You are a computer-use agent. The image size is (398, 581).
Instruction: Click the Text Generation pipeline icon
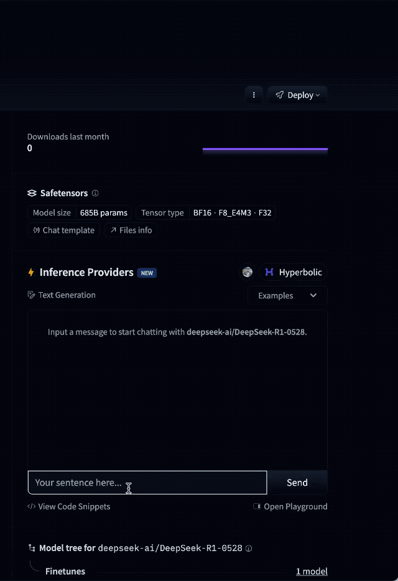(30, 295)
